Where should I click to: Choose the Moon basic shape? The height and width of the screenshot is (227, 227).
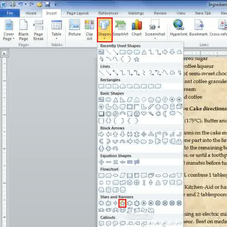165,114
